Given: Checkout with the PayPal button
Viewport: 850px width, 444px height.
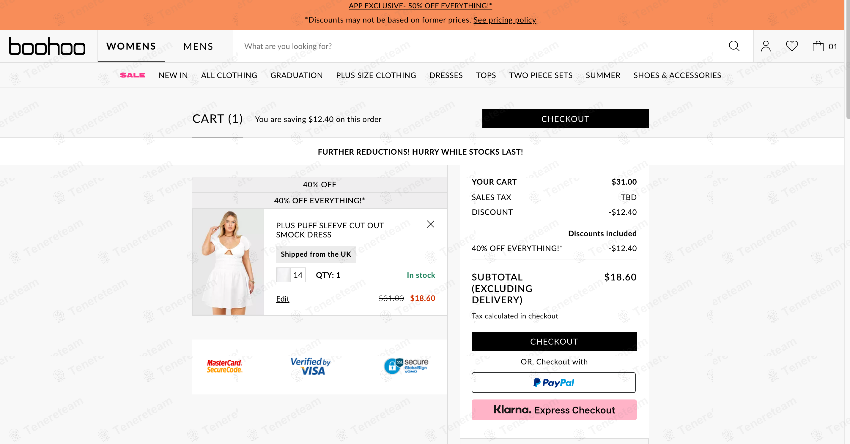Looking at the screenshot, I should 553,382.
